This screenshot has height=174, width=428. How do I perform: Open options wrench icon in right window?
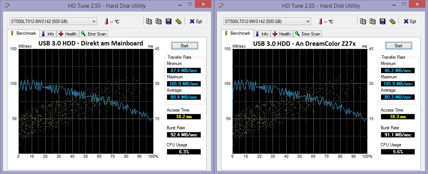click(x=392, y=21)
